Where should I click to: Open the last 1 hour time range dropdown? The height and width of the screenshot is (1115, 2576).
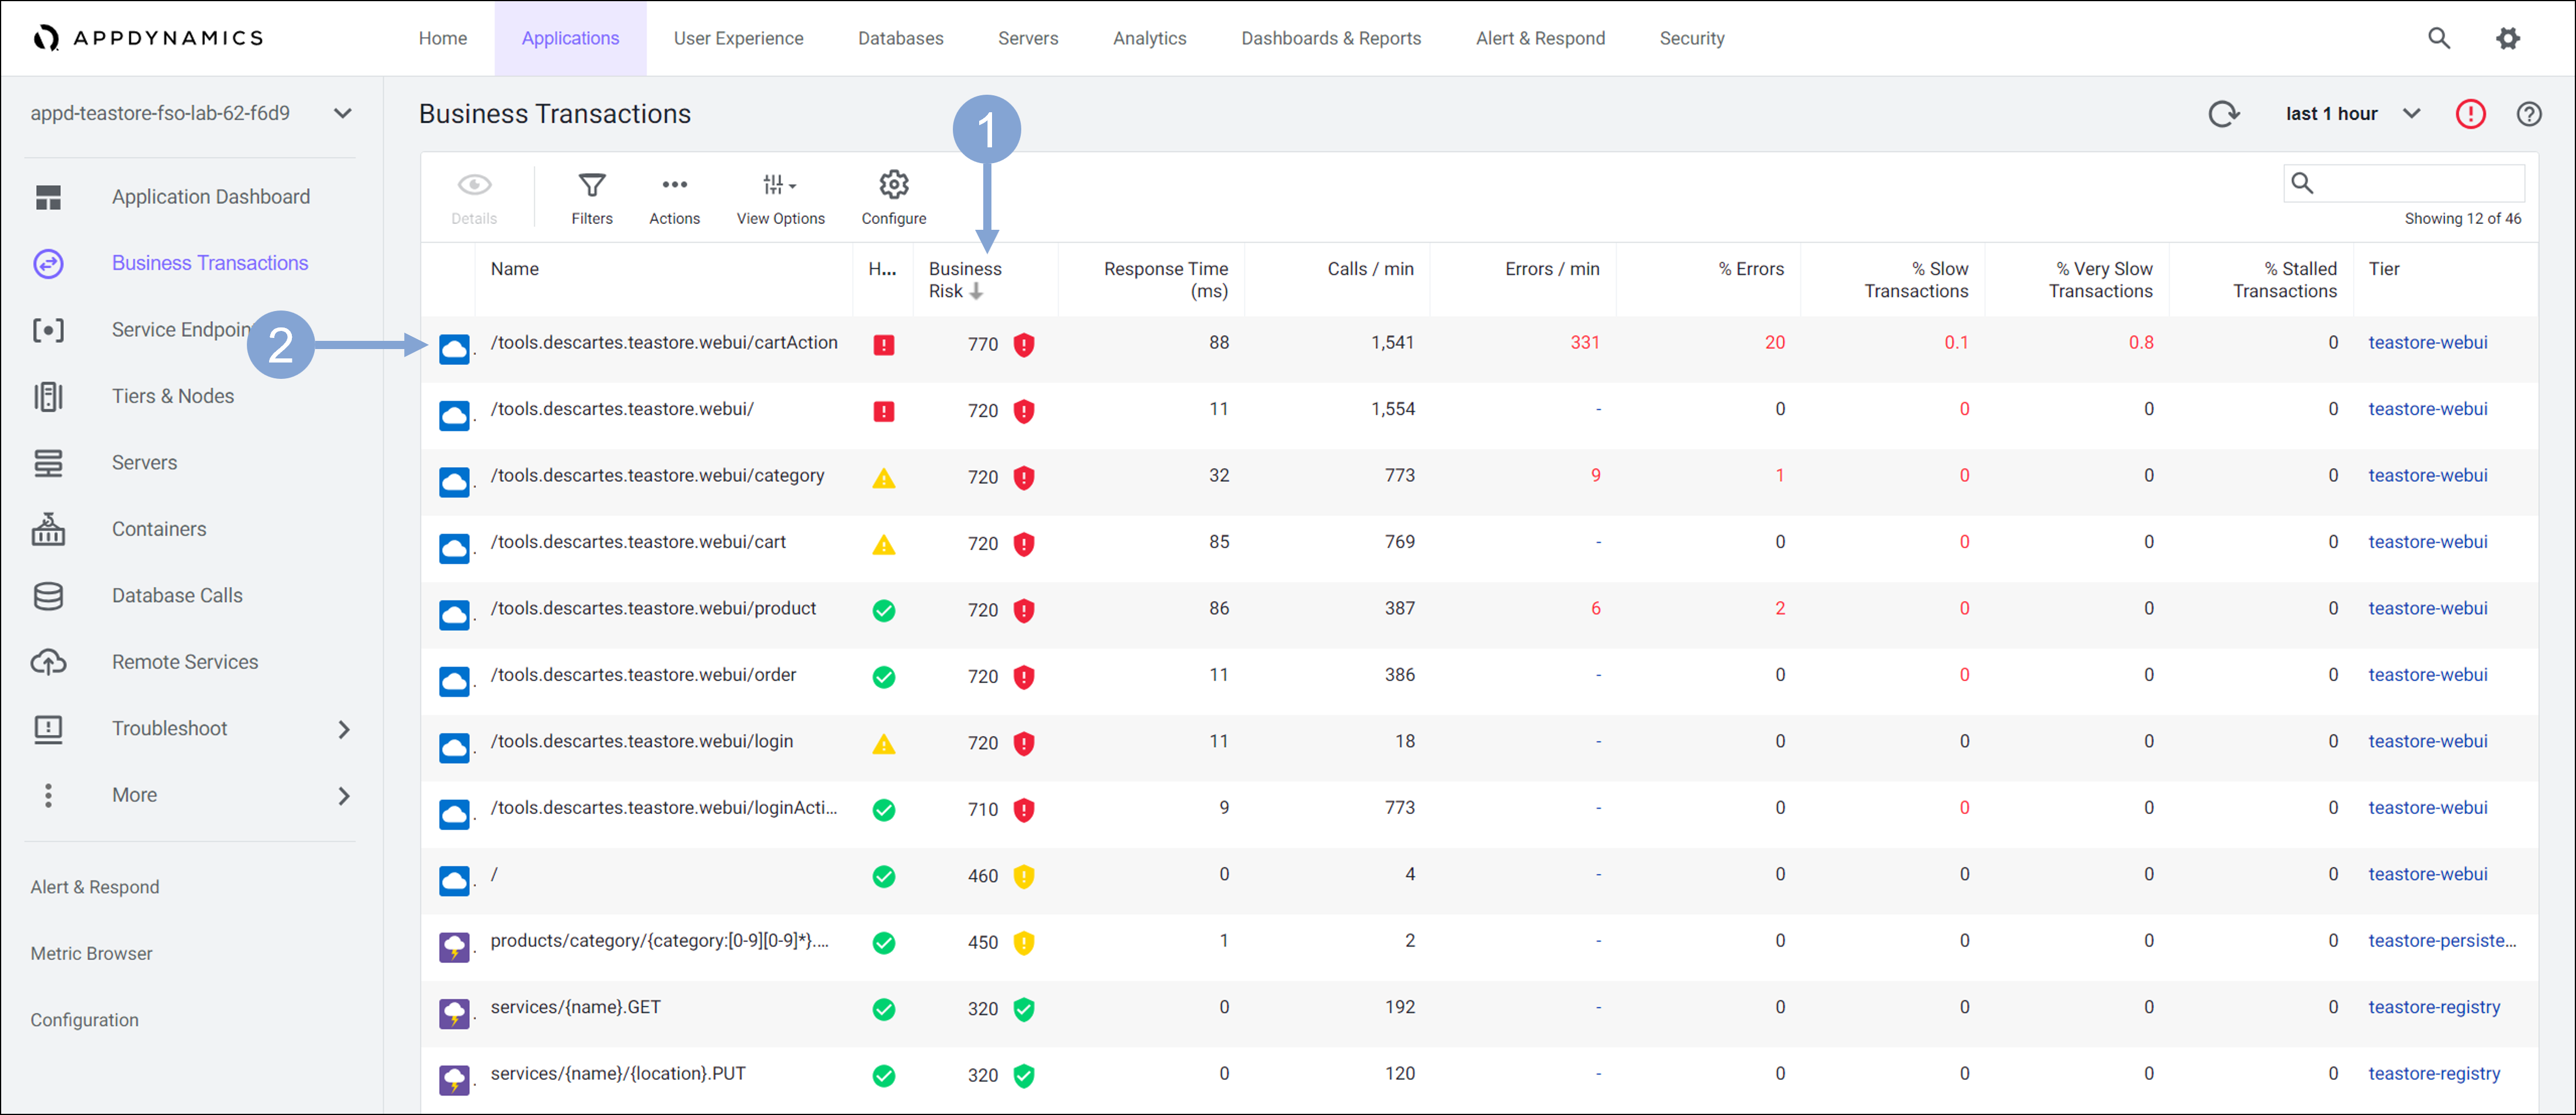(x=2351, y=114)
